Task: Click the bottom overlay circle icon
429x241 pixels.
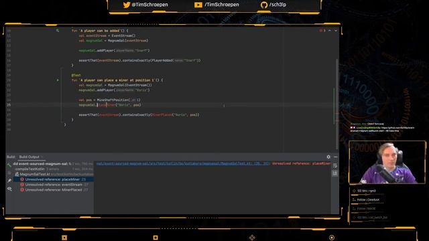Action: (x=332, y=238)
